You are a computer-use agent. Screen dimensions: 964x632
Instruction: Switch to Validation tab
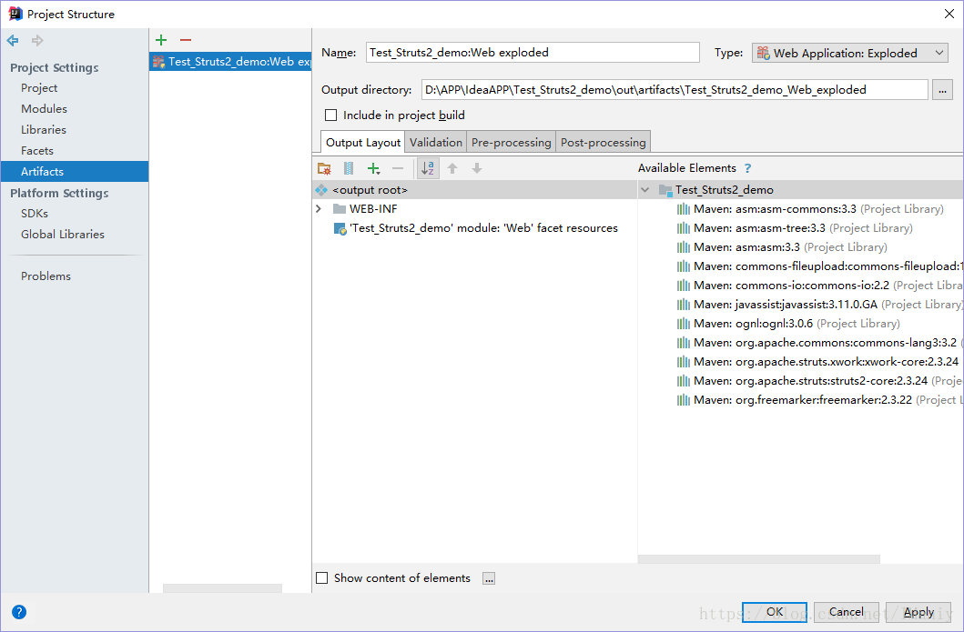436,143
